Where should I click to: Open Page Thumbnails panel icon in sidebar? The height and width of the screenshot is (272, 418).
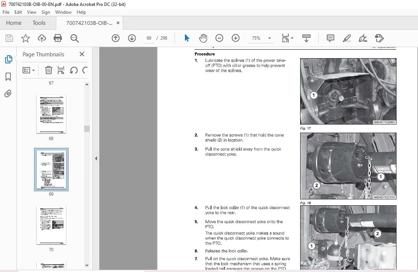tap(9, 59)
